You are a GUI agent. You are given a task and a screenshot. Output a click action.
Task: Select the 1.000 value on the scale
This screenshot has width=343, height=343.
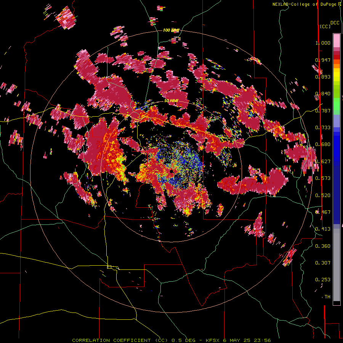click(323, 43)
